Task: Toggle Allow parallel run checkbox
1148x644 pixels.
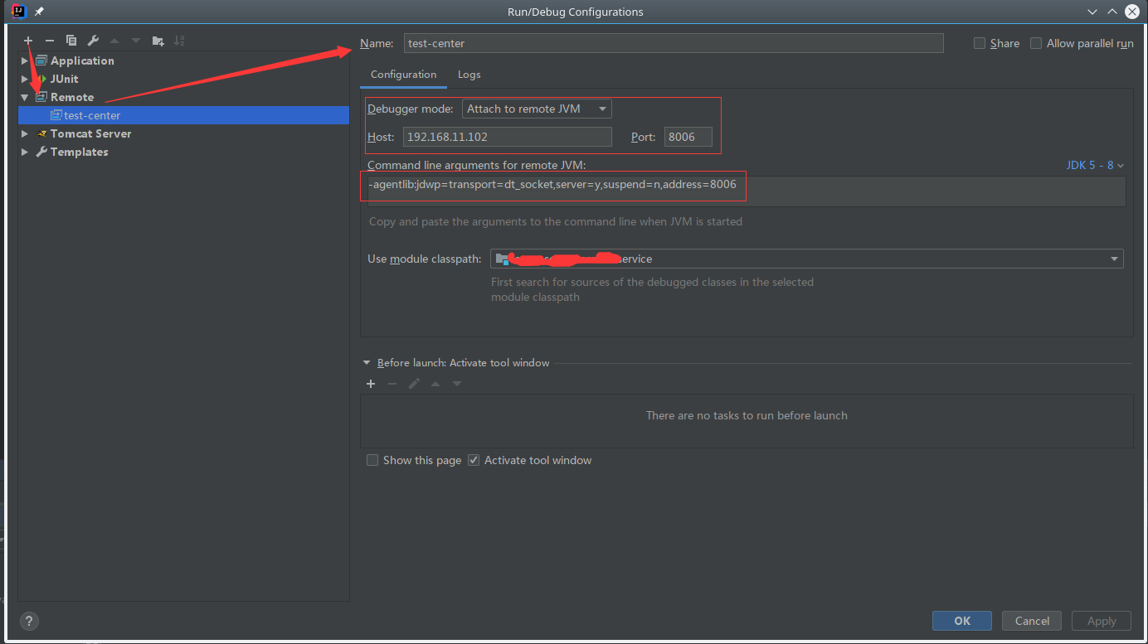Action: click(1036, 43)
